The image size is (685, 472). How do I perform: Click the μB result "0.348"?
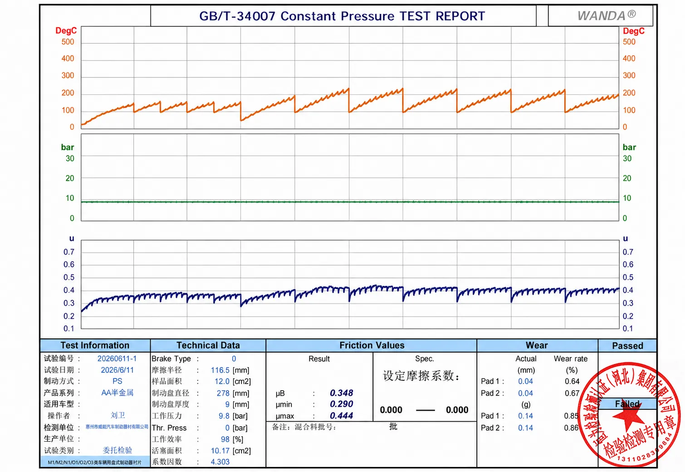[341, 393]
